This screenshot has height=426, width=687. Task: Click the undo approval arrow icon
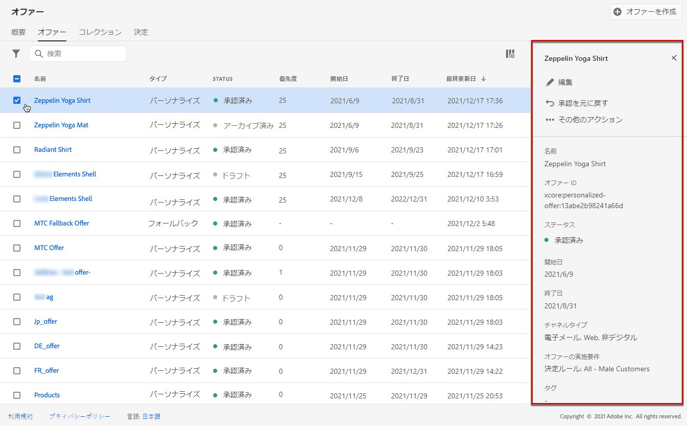[550, 103]
